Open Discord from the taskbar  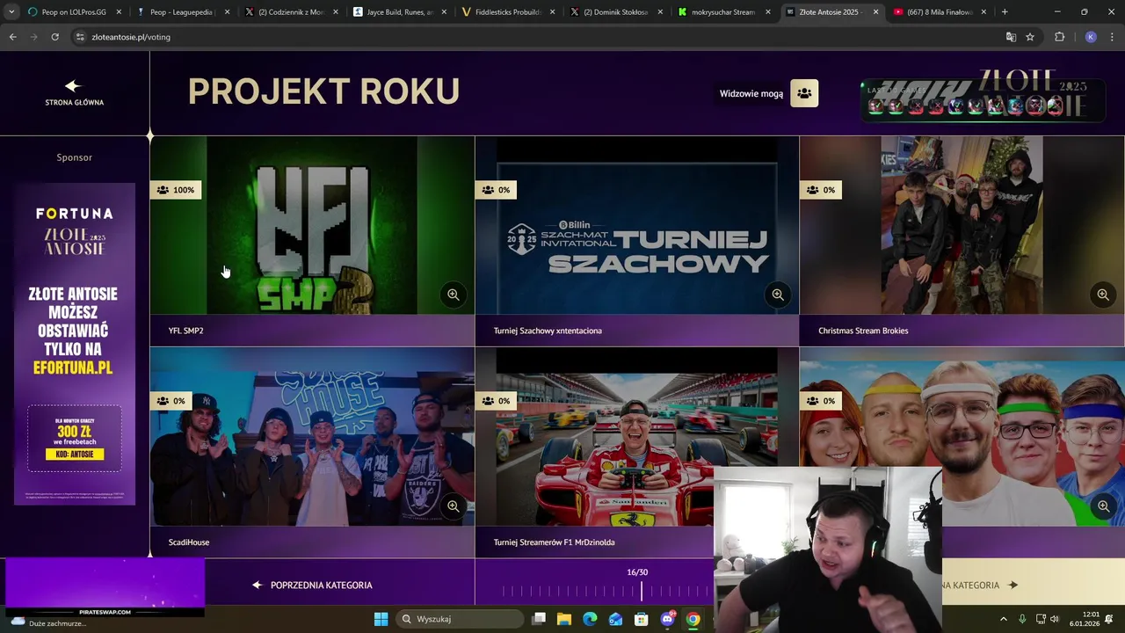(x=667, y=619)
